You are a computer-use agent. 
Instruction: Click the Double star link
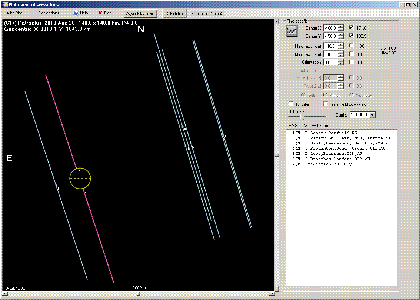(x=307, y=71)
